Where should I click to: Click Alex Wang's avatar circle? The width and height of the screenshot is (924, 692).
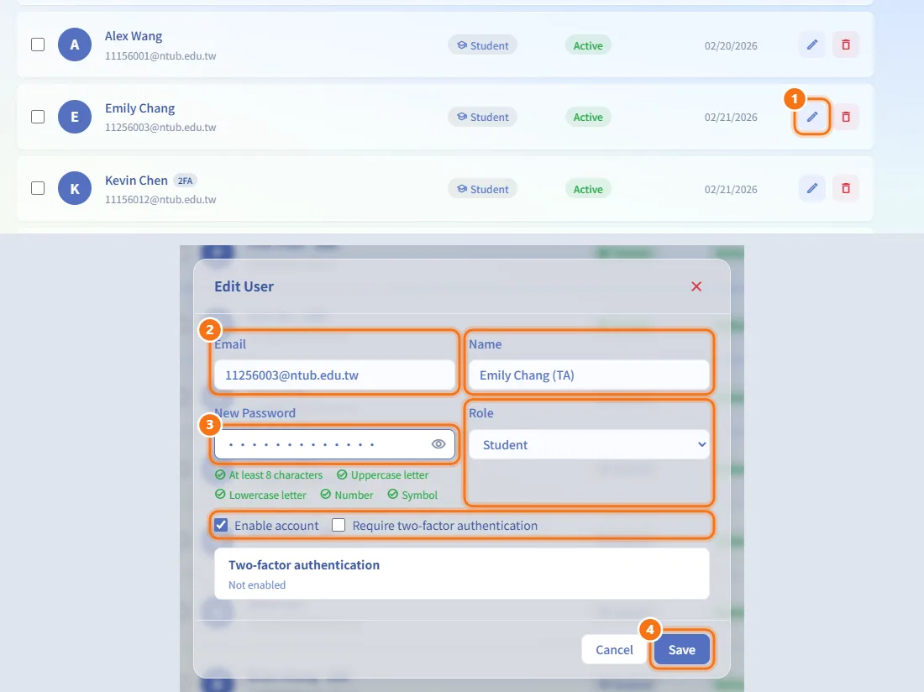[75, 45]
